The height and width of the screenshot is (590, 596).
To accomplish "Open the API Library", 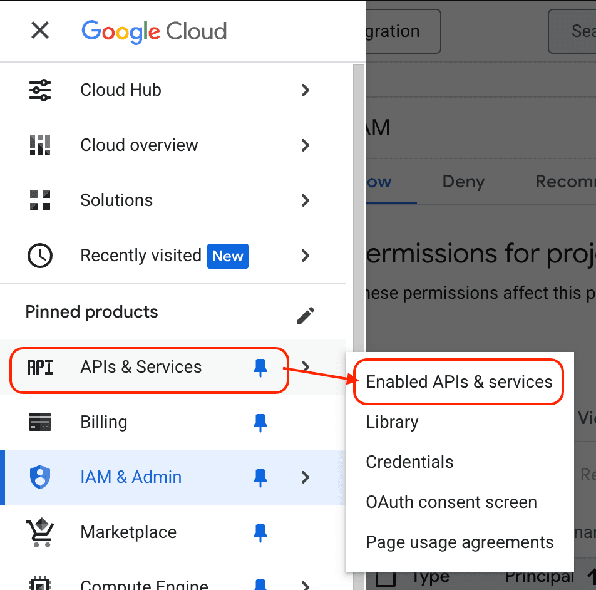I will pyautogui.click(x=391, y=422).
